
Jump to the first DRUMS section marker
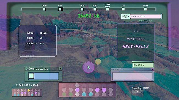(44, 9)
